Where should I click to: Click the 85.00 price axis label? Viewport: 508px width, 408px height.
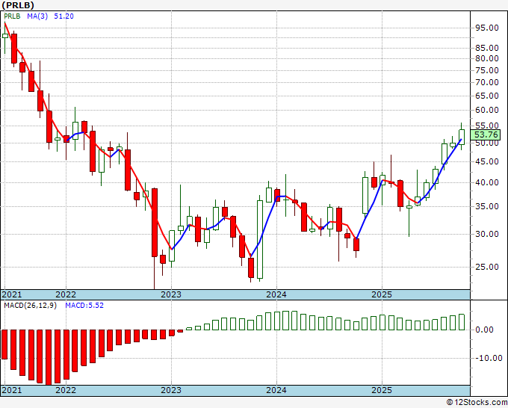click(x=487, y=48)
